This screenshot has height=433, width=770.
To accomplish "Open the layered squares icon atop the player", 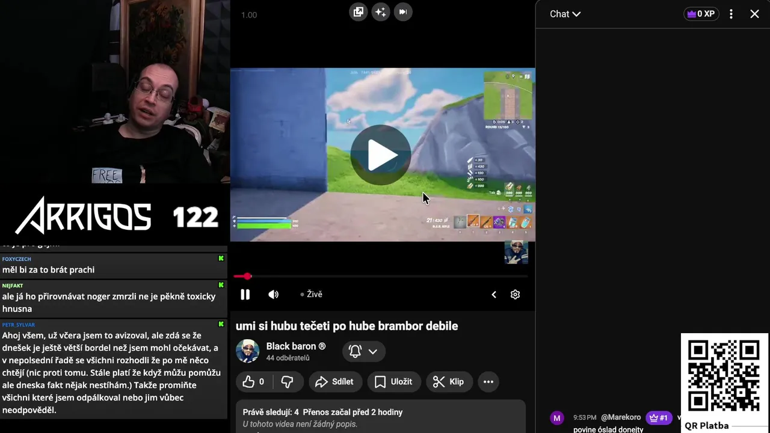I will [x=358, y=12].
